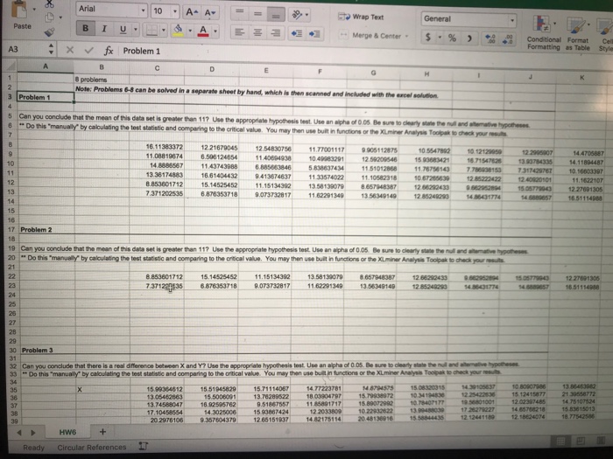Select the row 17 header

[x=11, y=229]
